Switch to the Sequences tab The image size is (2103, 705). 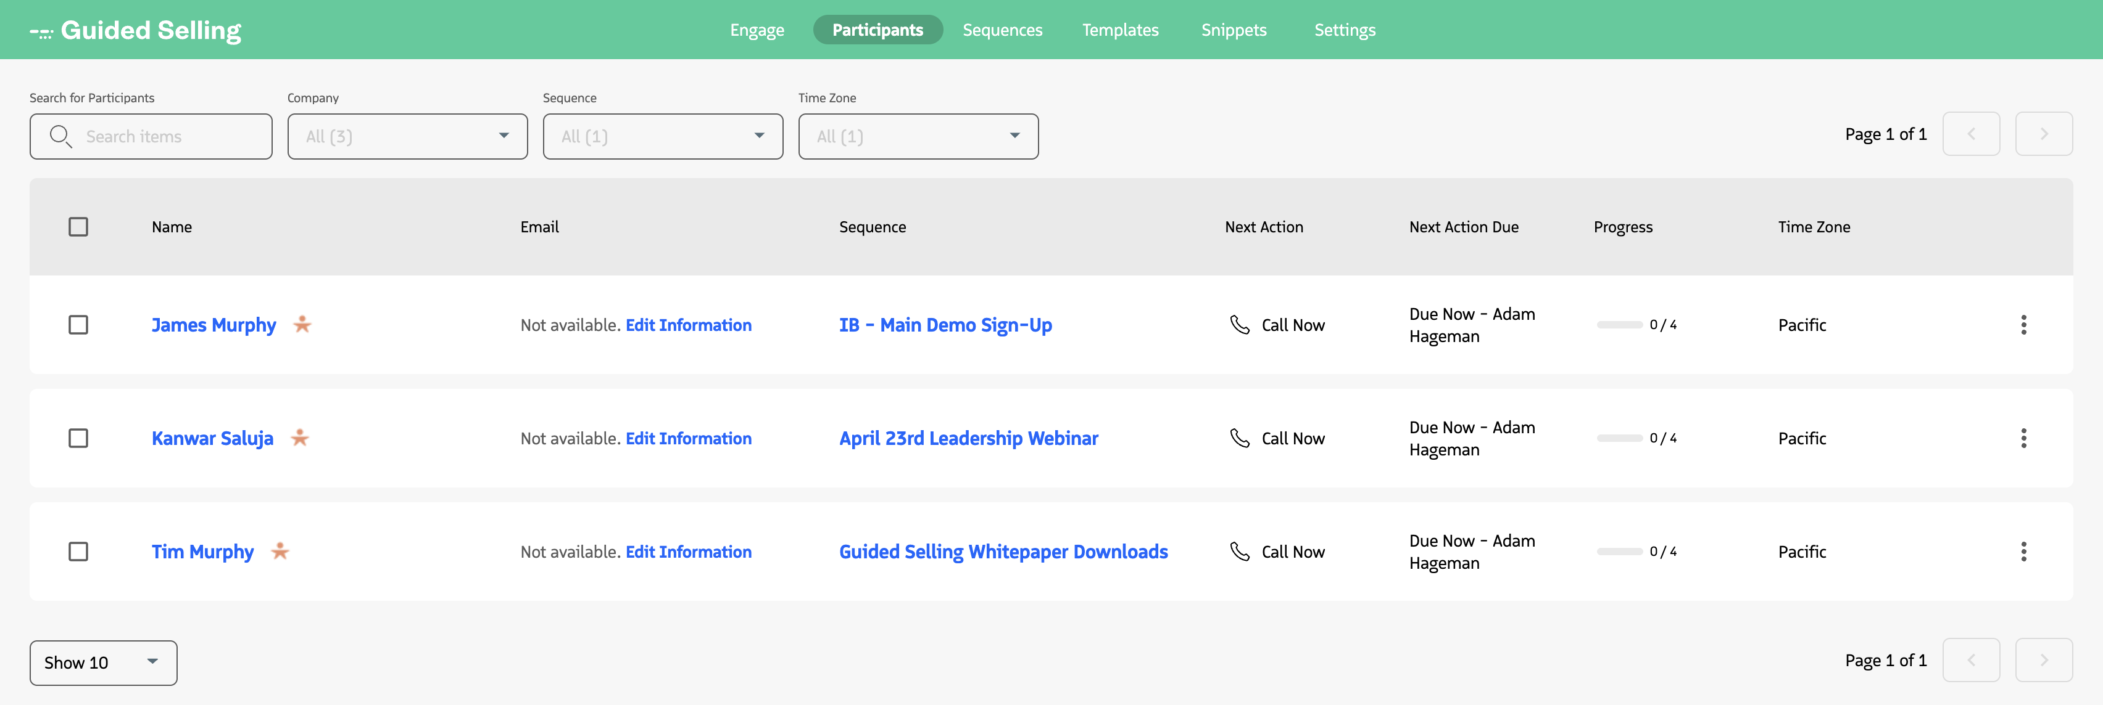click(1002, 30)
